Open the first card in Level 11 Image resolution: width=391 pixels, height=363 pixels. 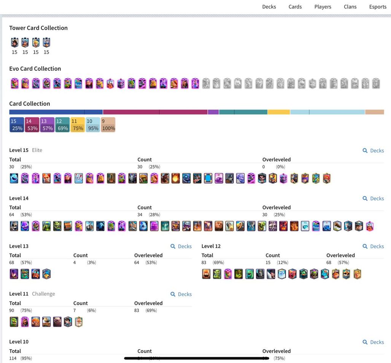14,322
